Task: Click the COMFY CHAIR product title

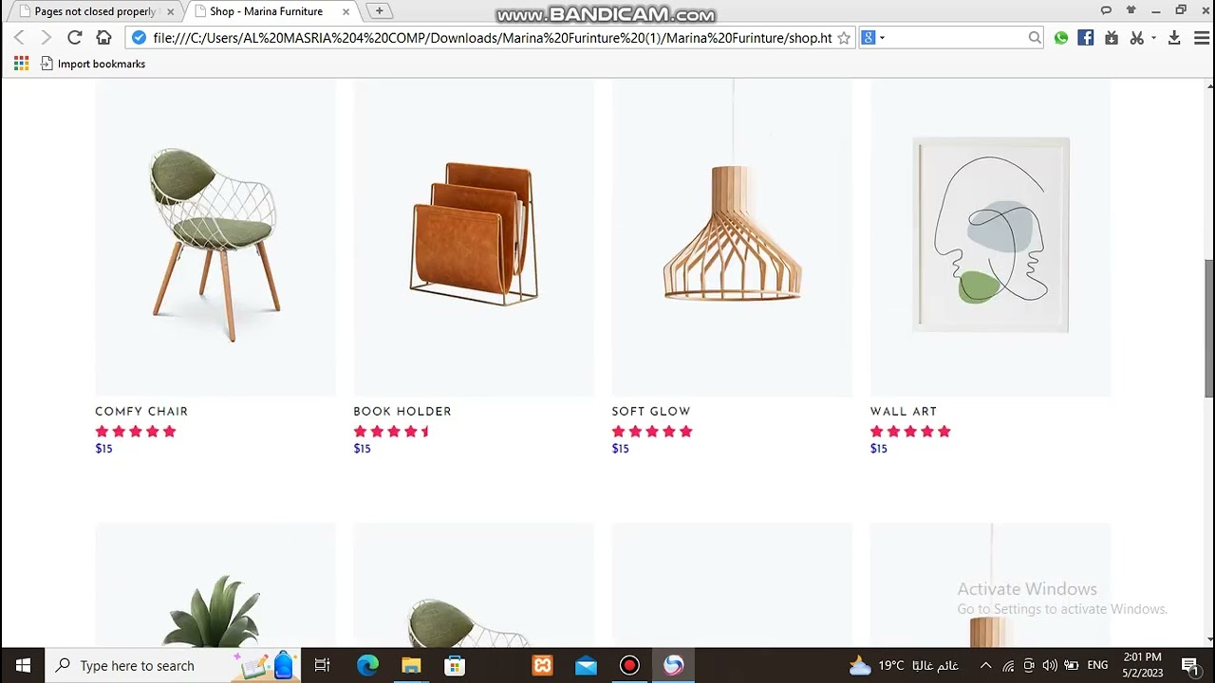Action: click(x=141, y=412)
